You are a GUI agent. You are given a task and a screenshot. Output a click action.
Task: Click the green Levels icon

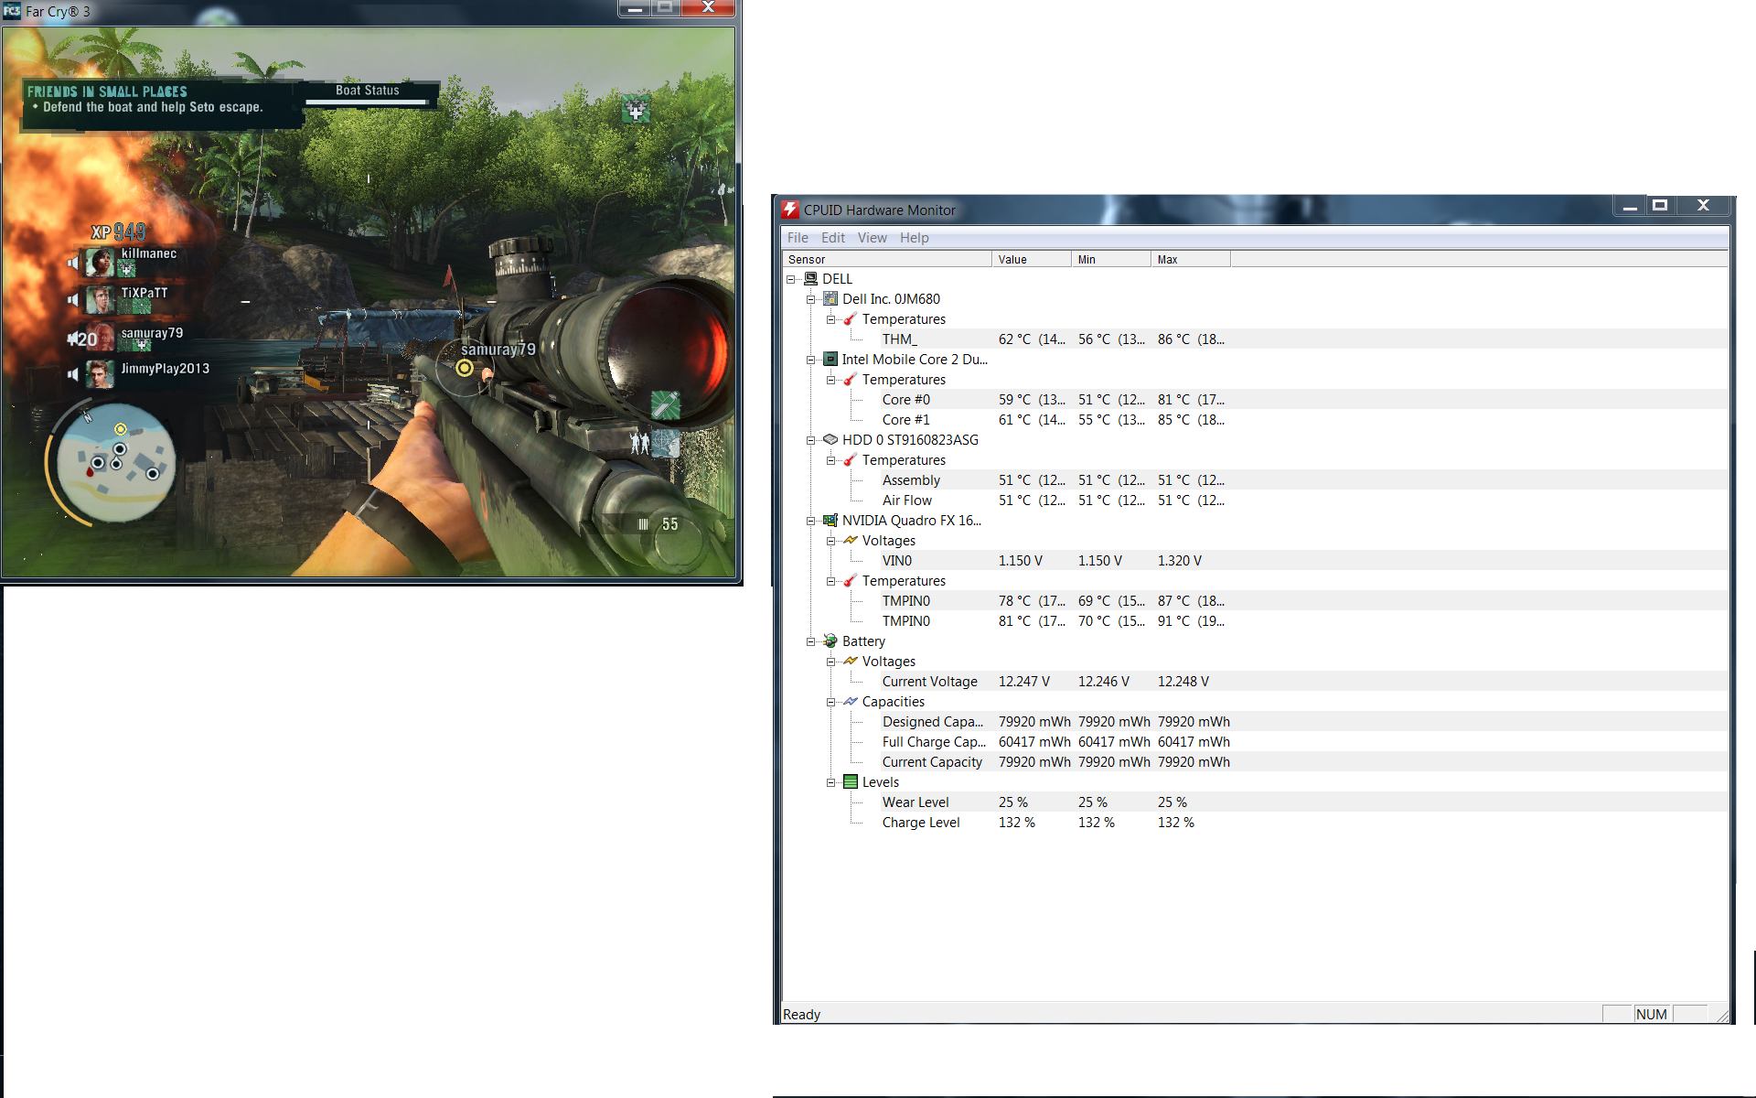tap(851, 782)
